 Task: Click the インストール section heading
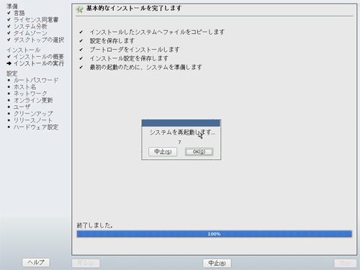24,50
